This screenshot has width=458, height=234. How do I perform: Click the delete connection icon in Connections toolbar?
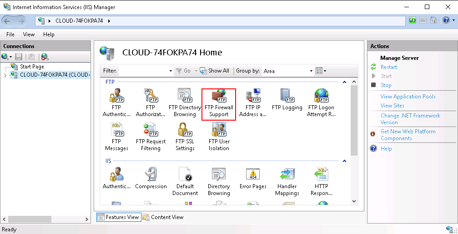coord(45,57)
